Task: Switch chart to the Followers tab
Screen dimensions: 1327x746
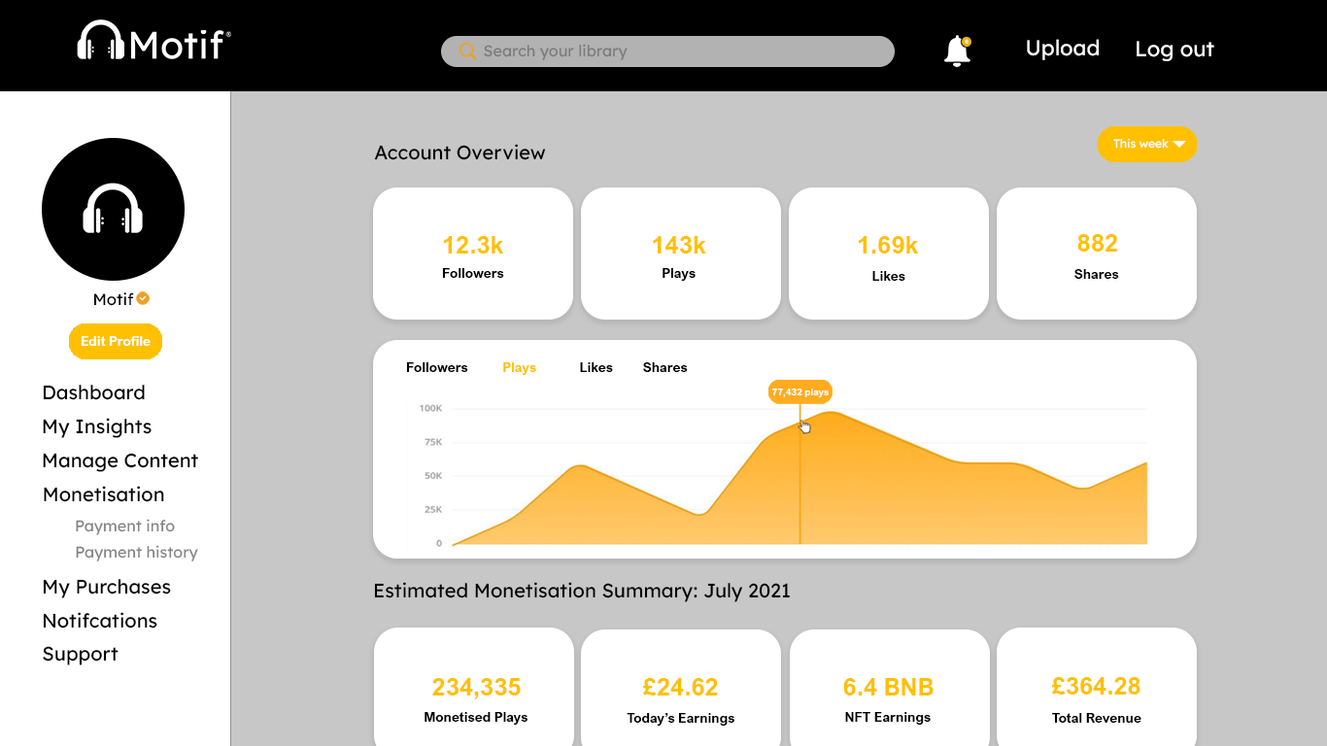Action: (x=436, y=367)
